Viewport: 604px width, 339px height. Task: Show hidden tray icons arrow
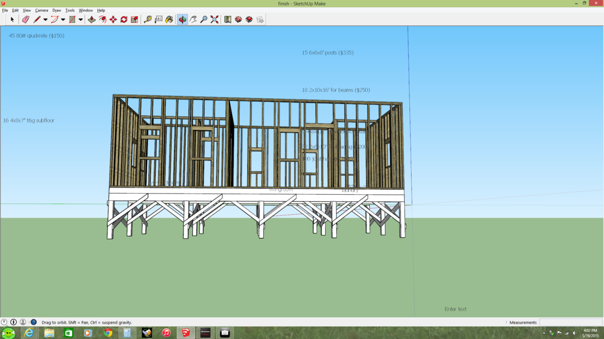544,333
